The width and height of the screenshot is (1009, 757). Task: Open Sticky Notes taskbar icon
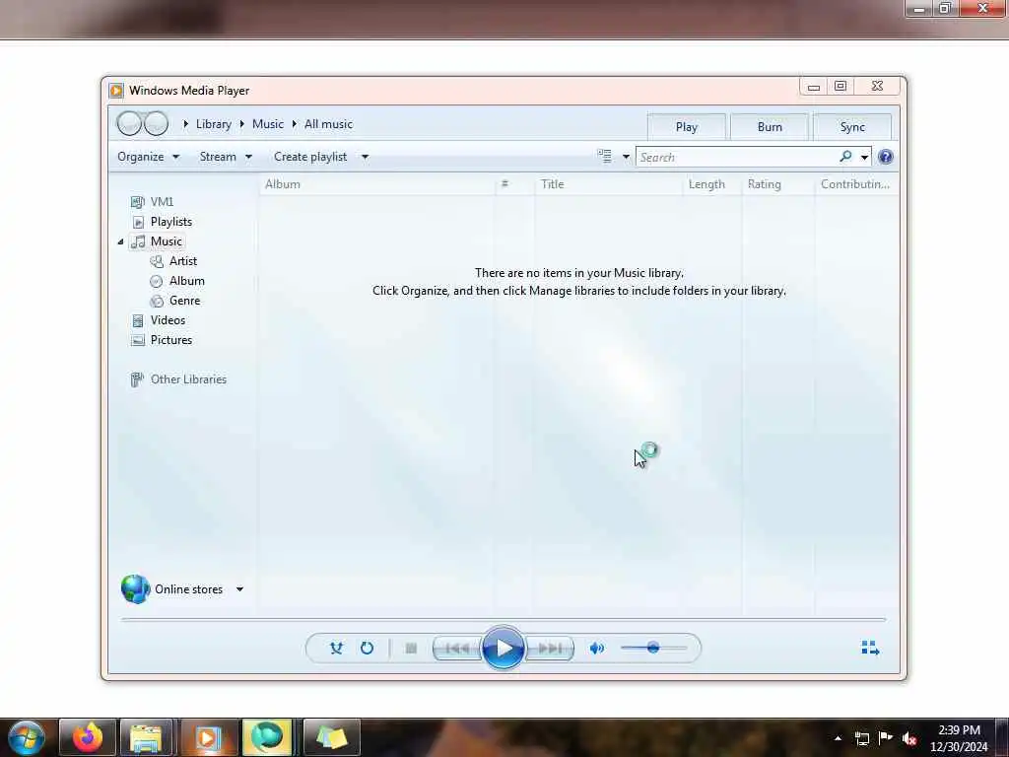pos(331,737)
